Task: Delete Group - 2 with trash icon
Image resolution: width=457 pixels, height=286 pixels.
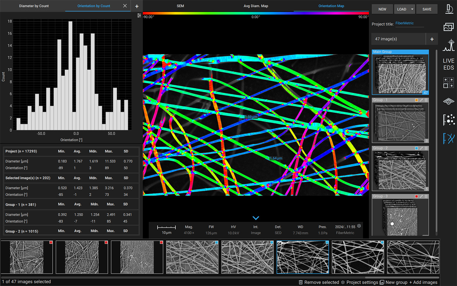Action: (426, 148)
